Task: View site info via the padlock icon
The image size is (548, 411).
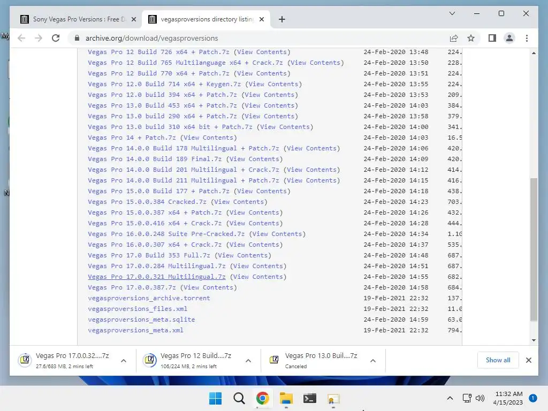Action: pos(77,38)
